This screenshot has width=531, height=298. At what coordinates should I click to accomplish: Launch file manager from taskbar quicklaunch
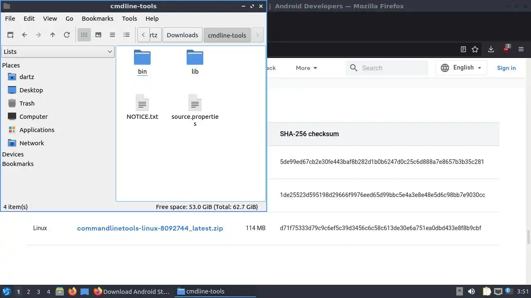(60, 291)
